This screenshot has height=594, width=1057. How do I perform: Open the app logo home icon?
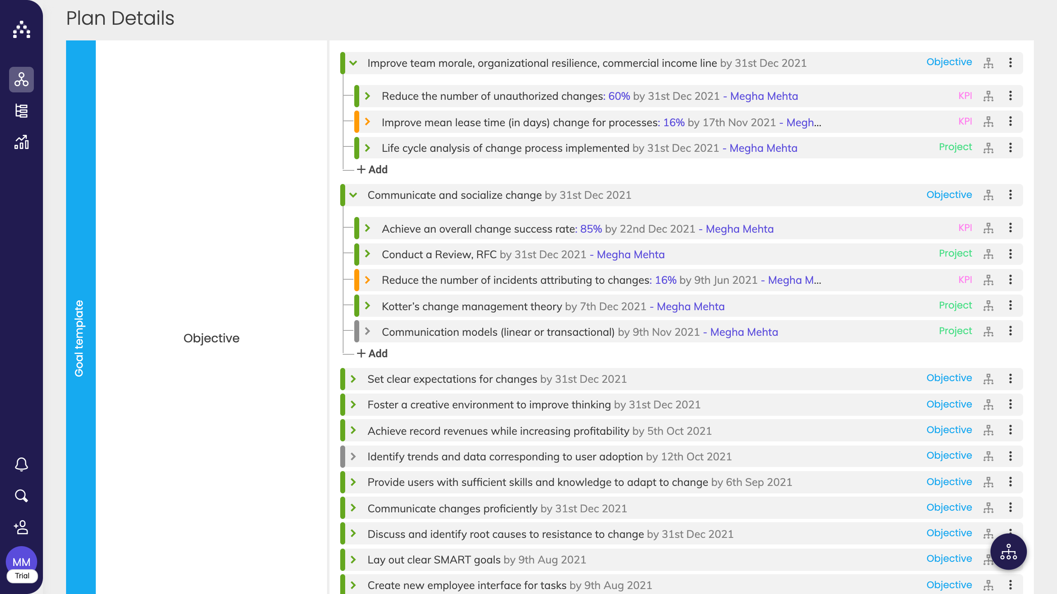click(x=21, y=30)
